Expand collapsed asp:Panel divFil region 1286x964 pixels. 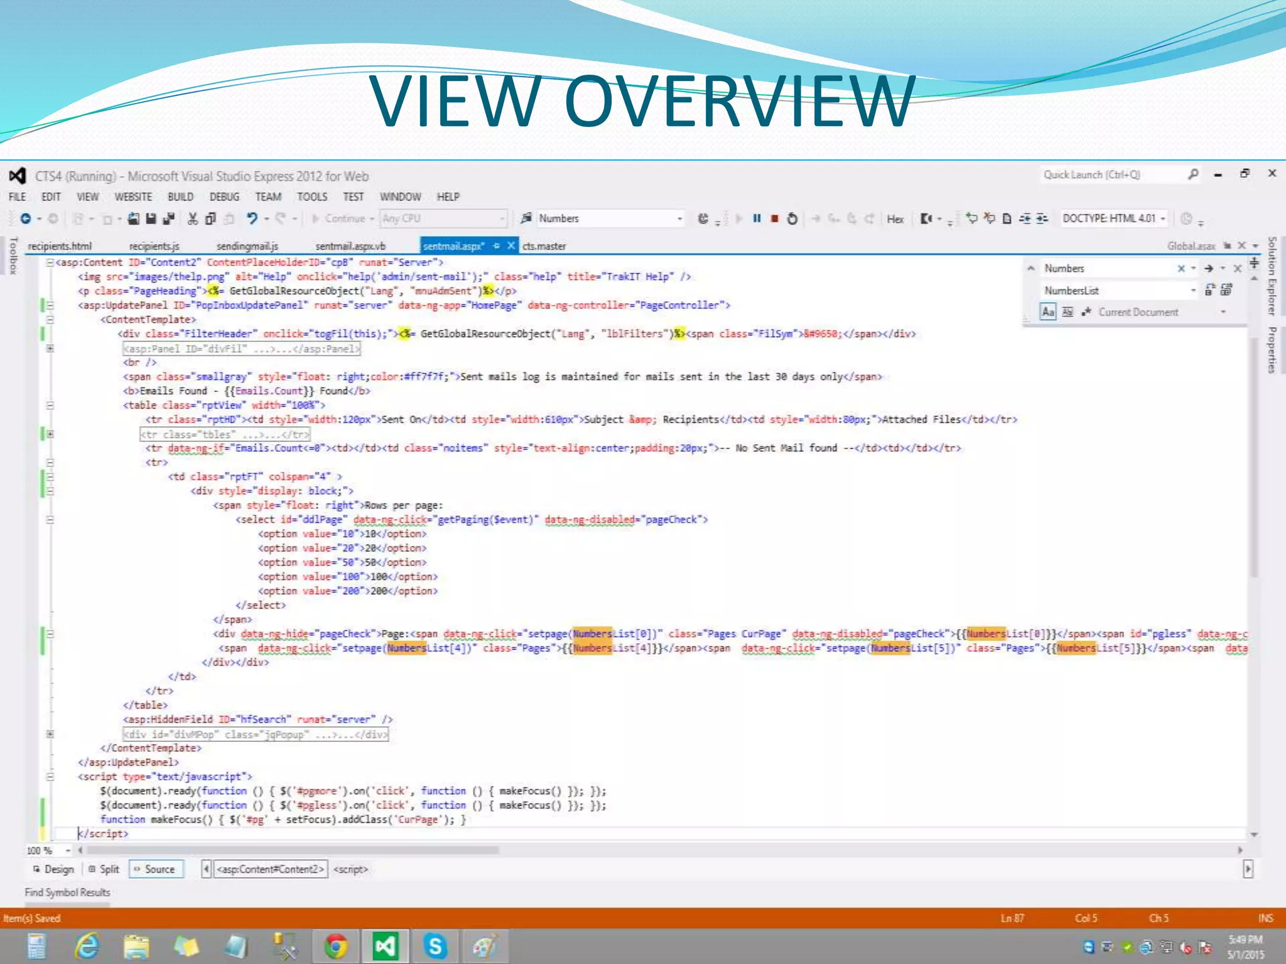click(50, 348)
